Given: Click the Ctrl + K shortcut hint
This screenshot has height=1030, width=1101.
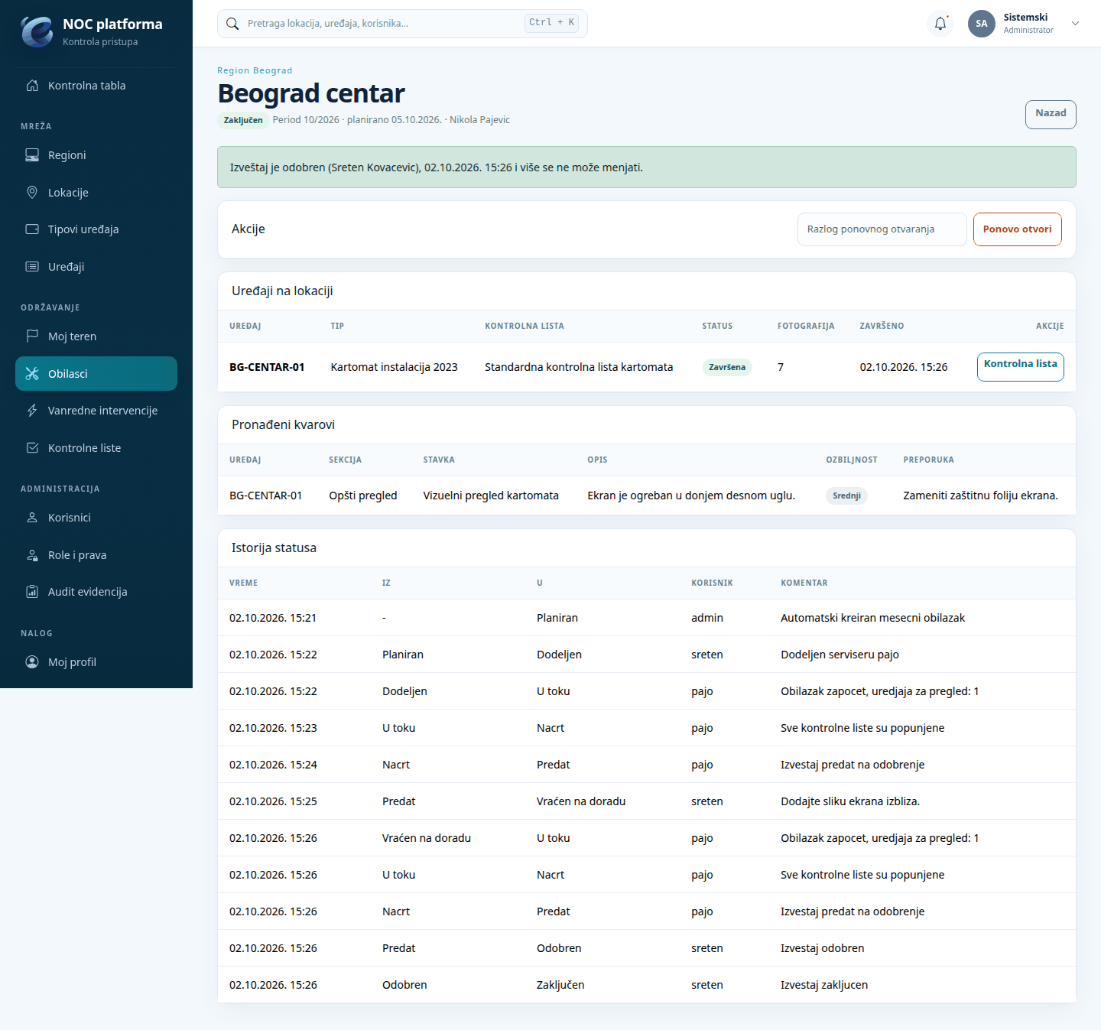Looking at the screenshot, I should (551, 23).
